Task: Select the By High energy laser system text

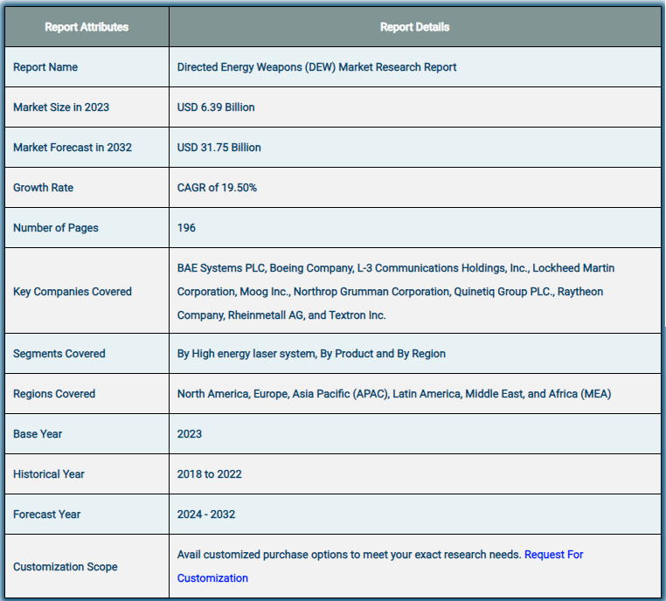Action: tap(311, 354)
